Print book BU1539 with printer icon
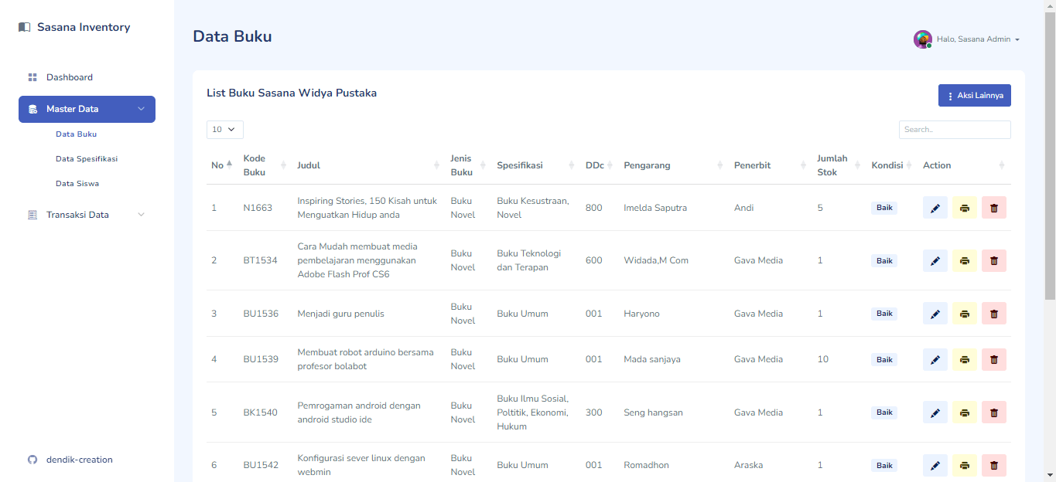 coord(965,359)
